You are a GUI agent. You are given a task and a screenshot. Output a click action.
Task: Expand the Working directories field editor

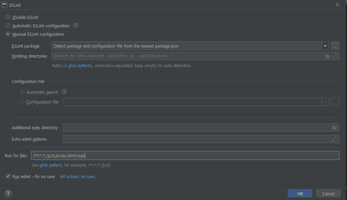(334, 56)
